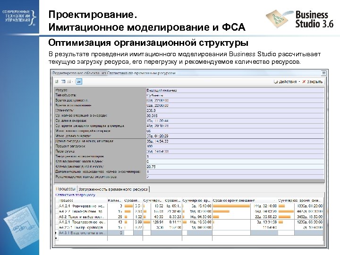Click the new-row asterisk marker in the grid
The width and height of the screenshot is (340, 255).
coord(56,238)
